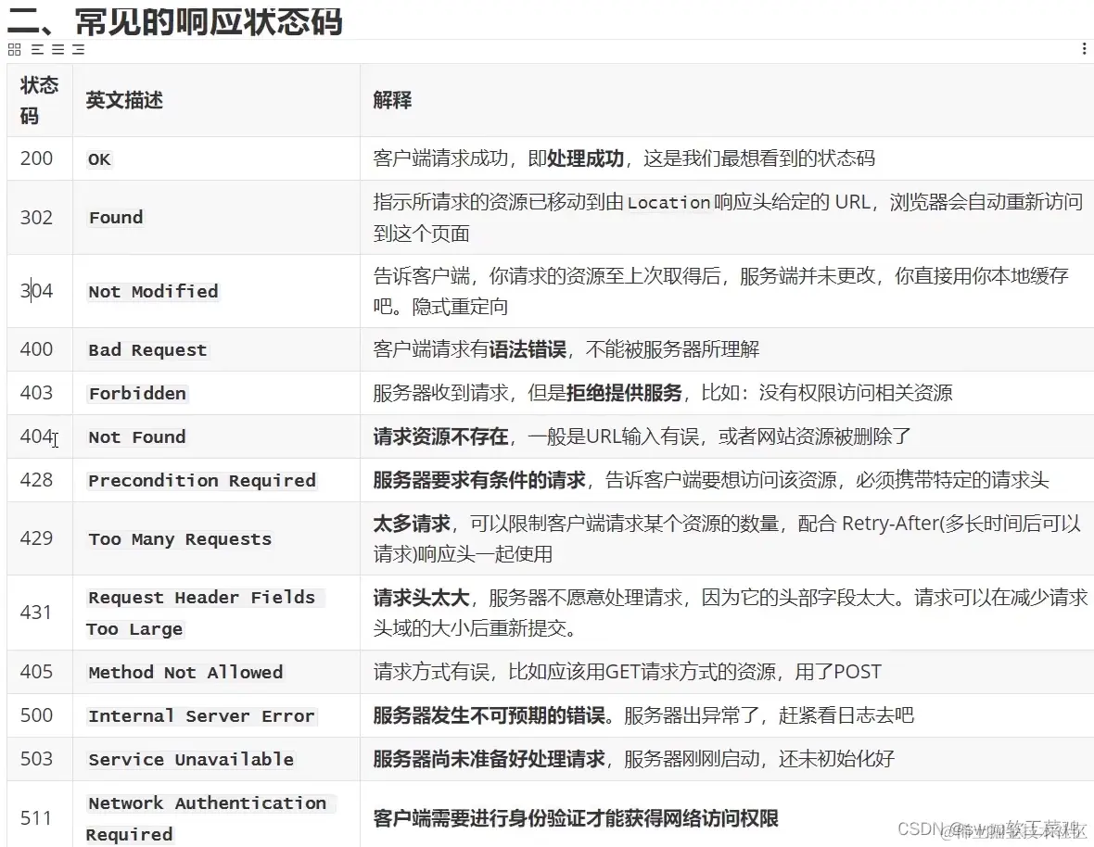The image size is (1094, 847).
Task: Click the explanation mentioning 隐式重定向
Action: pos(720,291)
